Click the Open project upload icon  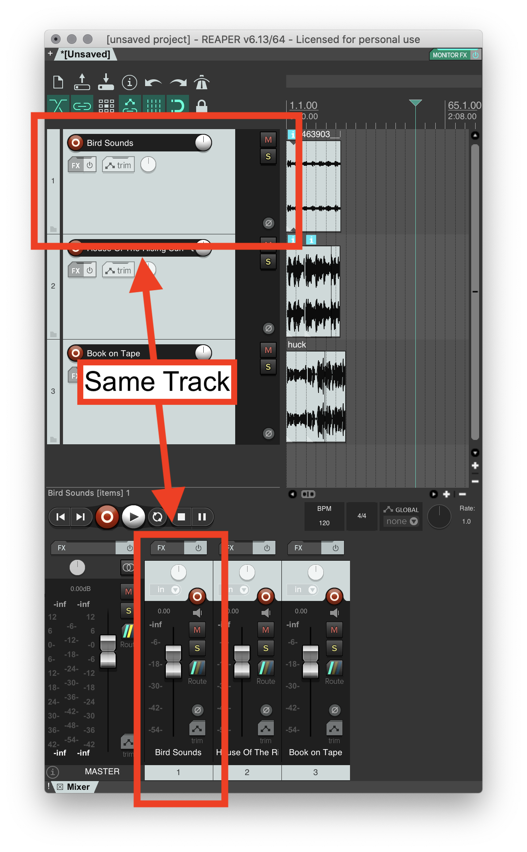coord(82,82)
